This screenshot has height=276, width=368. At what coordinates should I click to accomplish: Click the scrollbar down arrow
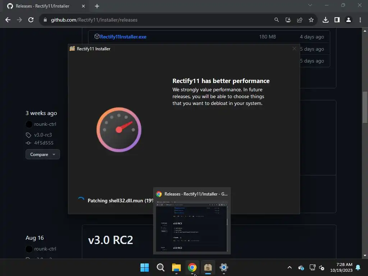pos(365,256)
